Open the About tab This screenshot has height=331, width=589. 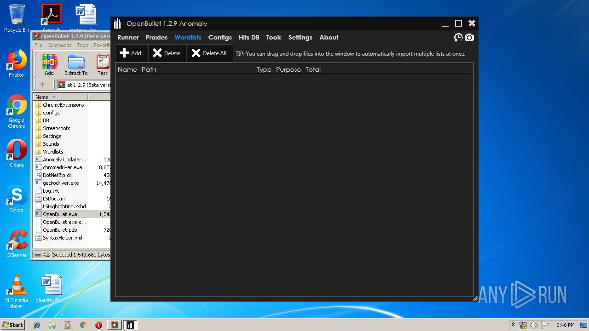pyautogui.click(x=329, y=37)
